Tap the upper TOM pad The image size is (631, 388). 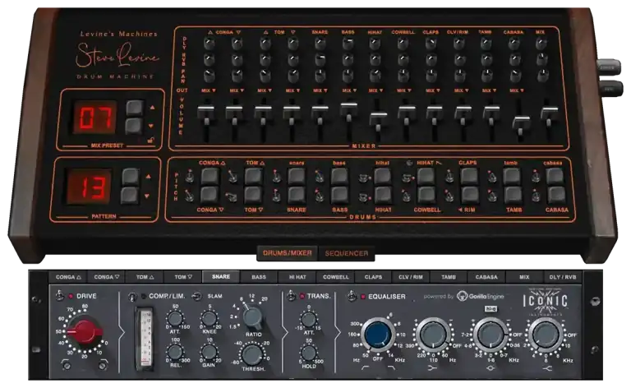(254, 176)
